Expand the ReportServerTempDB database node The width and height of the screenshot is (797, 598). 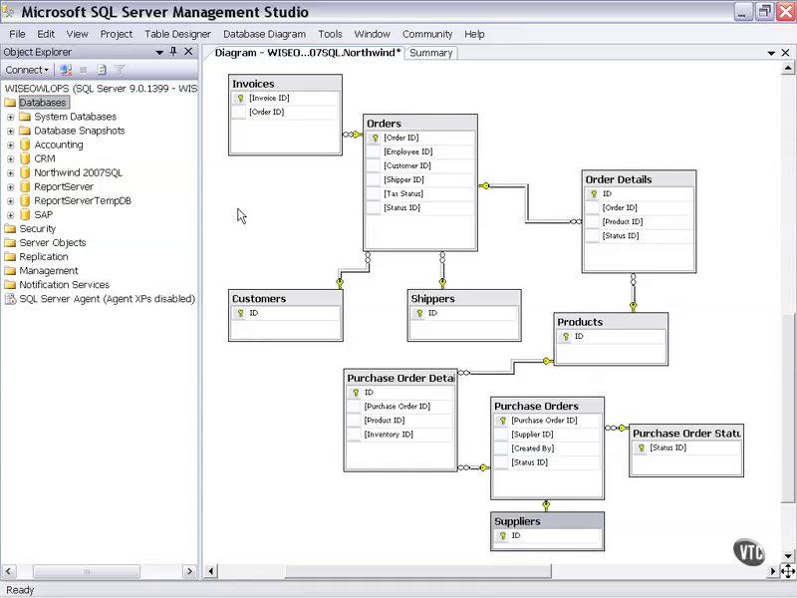[x=10, y=201]
